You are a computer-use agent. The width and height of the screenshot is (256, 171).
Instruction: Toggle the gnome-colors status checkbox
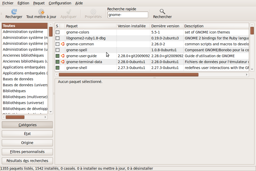click(x=57, y=32)
